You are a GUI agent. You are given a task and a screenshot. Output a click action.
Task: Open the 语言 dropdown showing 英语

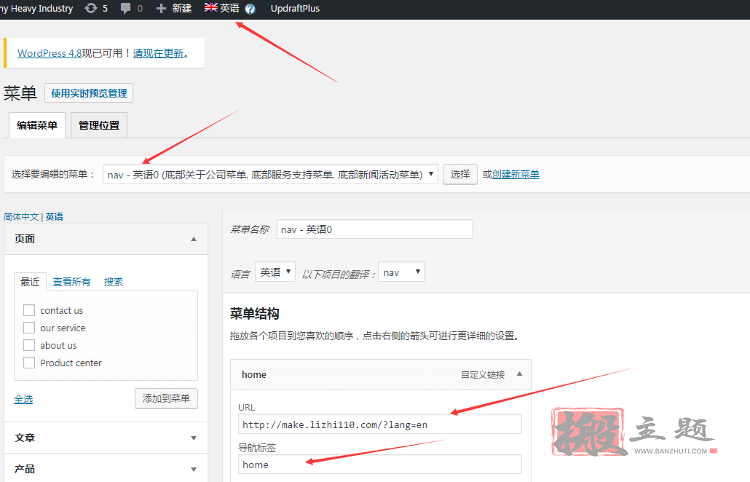(x=275, y=272)
